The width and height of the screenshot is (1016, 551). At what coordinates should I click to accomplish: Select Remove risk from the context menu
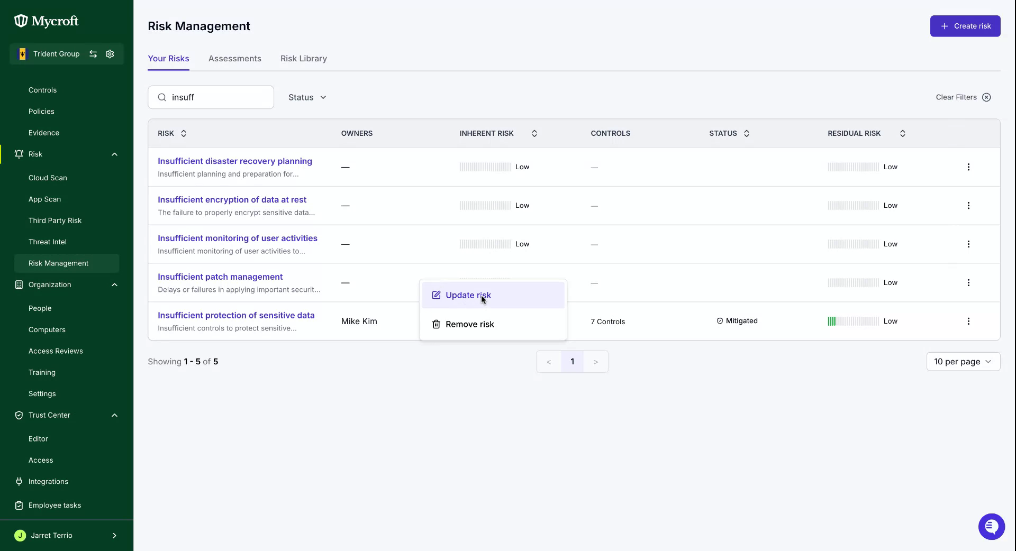pyautogui.click(x=493, y=324)
